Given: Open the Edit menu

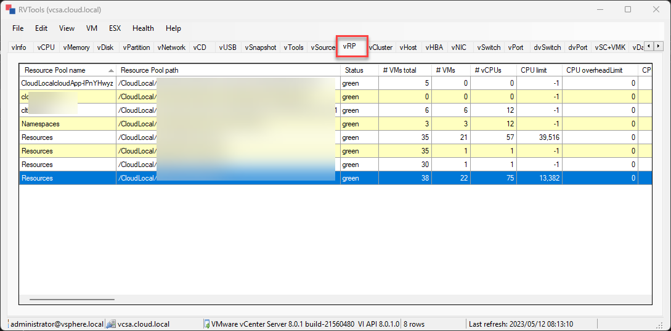Looking at the screenshot, I should pos(41,28).
